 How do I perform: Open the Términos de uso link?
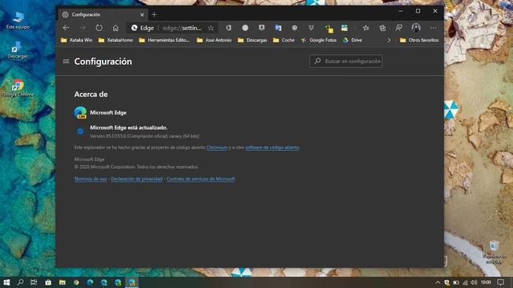pyautogui.click(x=91, y=179)
